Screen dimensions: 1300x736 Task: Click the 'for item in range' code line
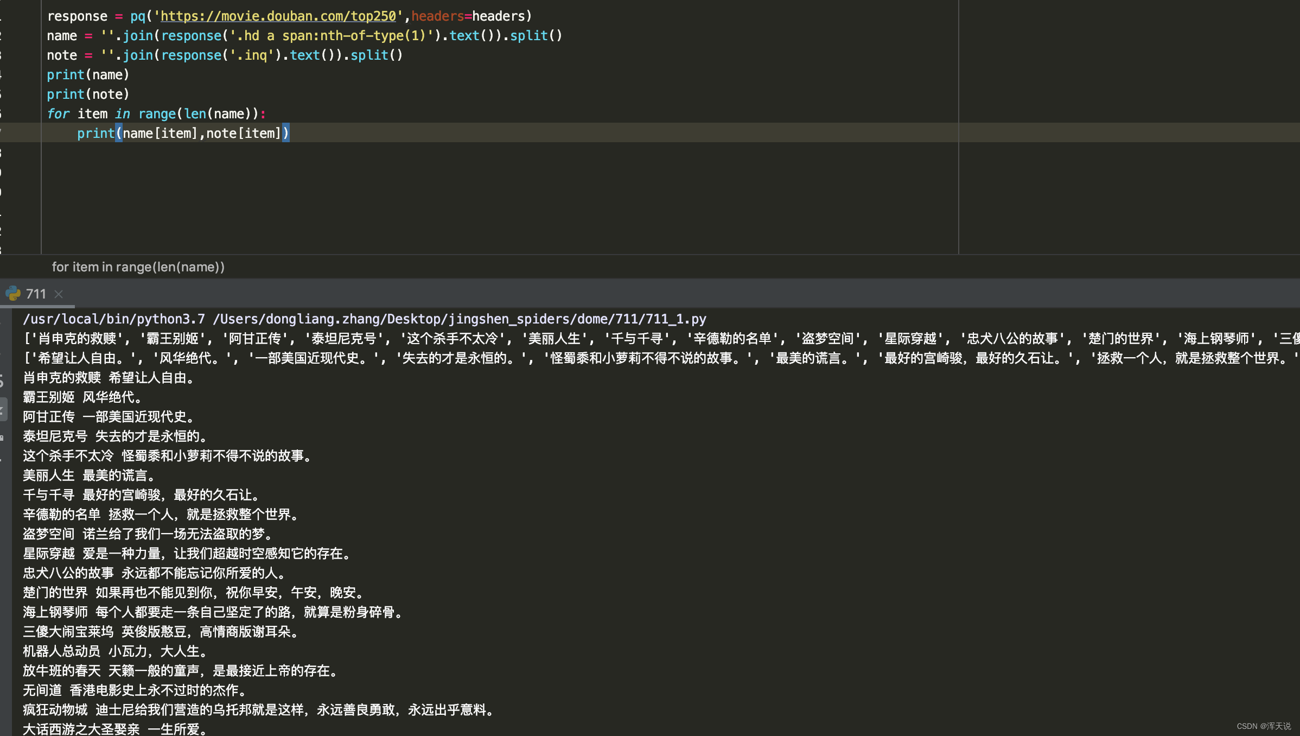[x=156, y=114]
